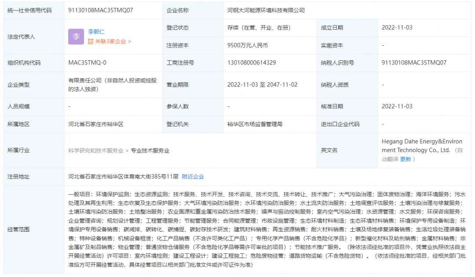Click the 营业期限 label cell
This screenshot has height=277, width=475.
point(193,85)
